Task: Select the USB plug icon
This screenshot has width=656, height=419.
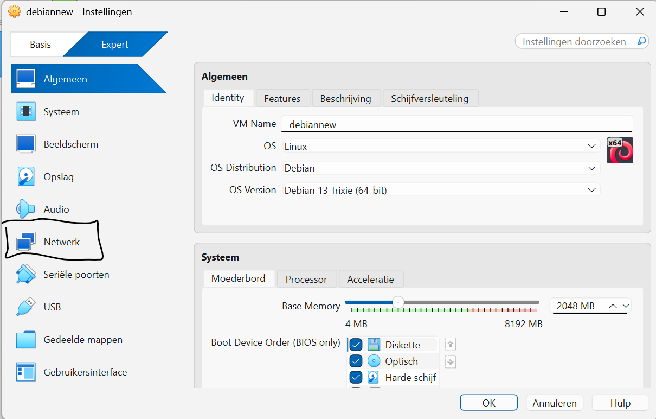Action: point(25,307)
